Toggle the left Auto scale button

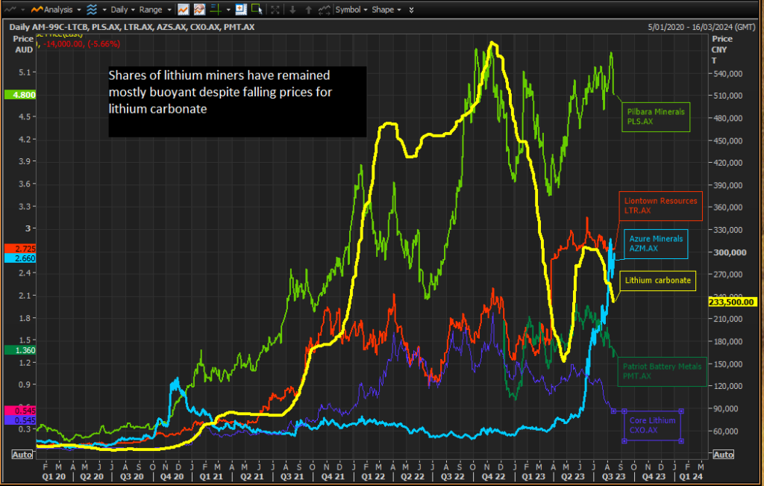tap(21, 454)
